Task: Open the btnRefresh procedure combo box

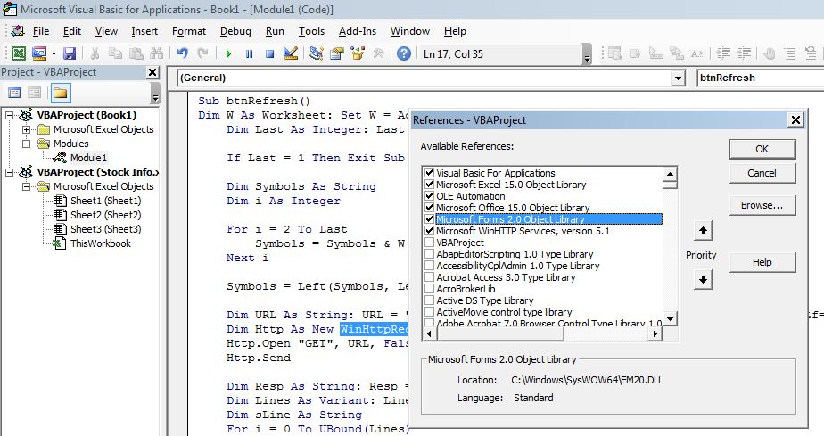Action: [x=761, y=78]
